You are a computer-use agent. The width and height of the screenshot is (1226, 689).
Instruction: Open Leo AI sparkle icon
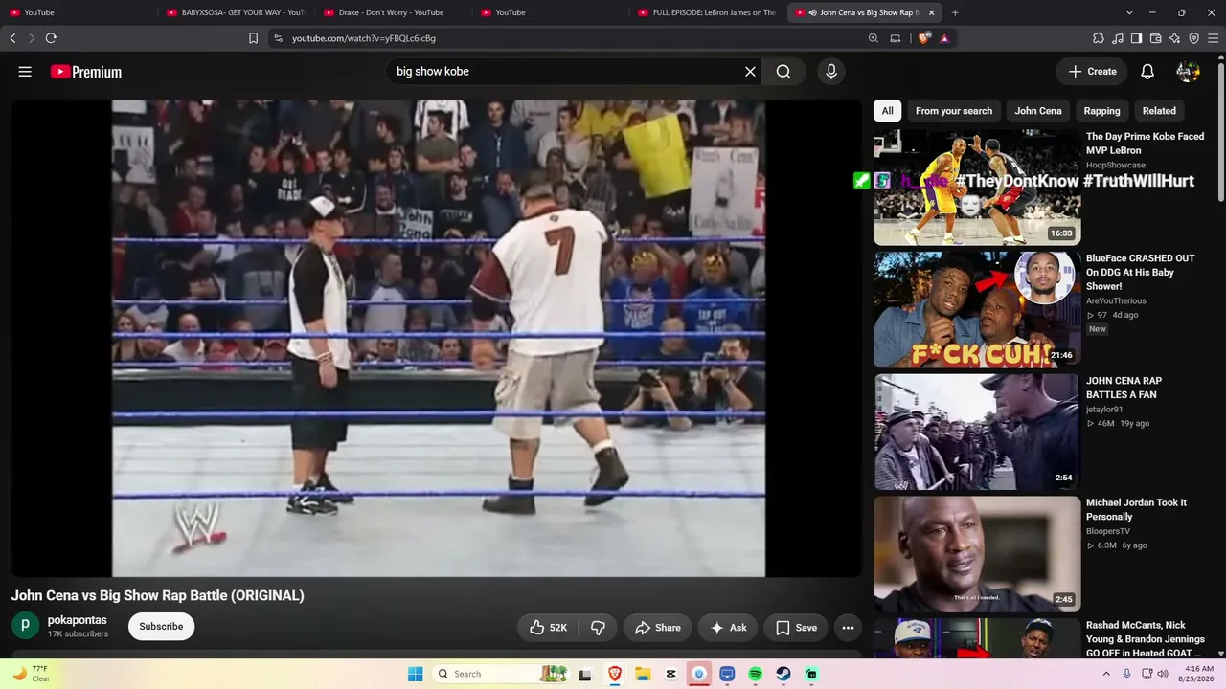tap(1175, 38)
